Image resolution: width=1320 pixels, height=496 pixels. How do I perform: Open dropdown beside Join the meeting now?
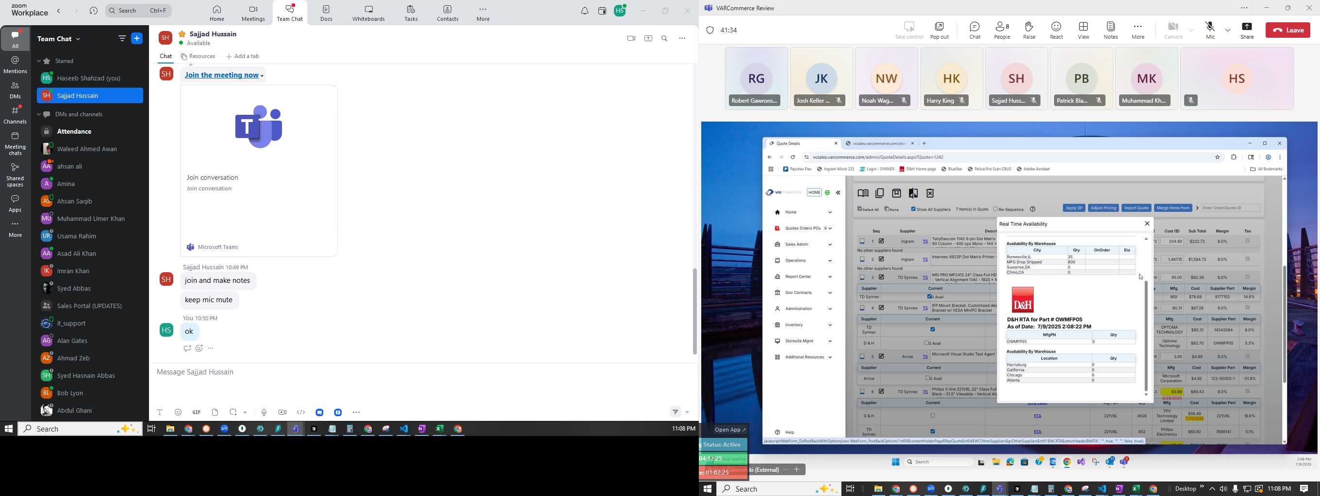263,76
